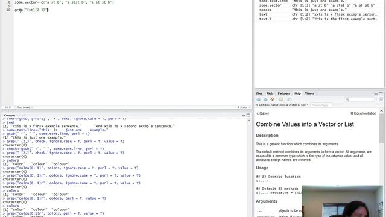This screenshot has height=217, width=386.
Task: Click the R Documentation label
Action: [x=363, y=113]
